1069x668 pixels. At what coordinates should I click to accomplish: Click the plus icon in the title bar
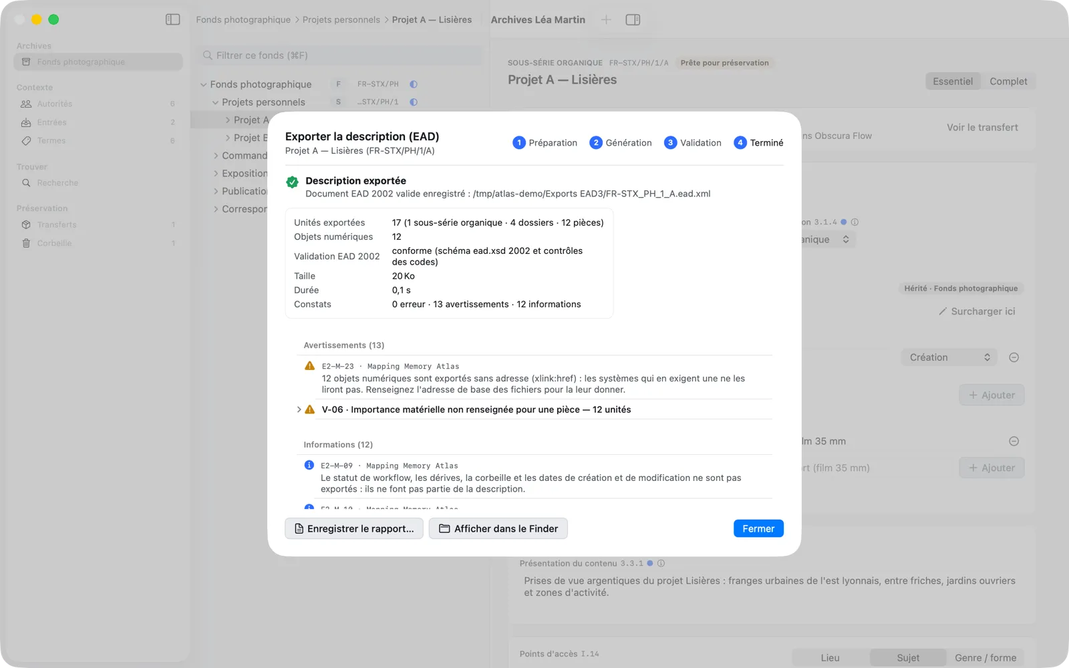pyautogui.click(x=606, y=19)
